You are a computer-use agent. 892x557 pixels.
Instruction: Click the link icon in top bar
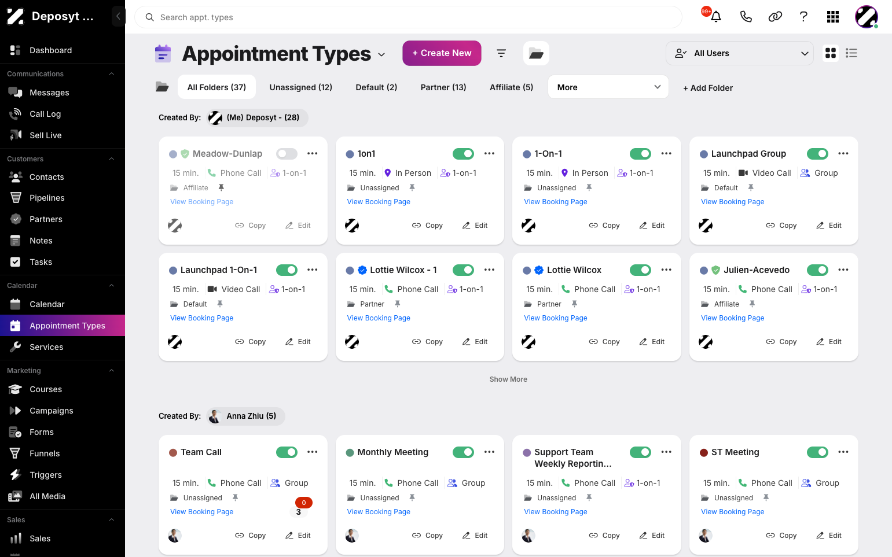[775, 17]
